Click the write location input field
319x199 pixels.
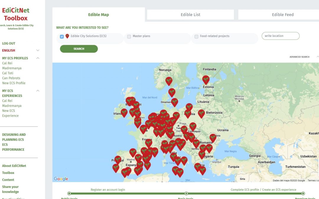280,36
